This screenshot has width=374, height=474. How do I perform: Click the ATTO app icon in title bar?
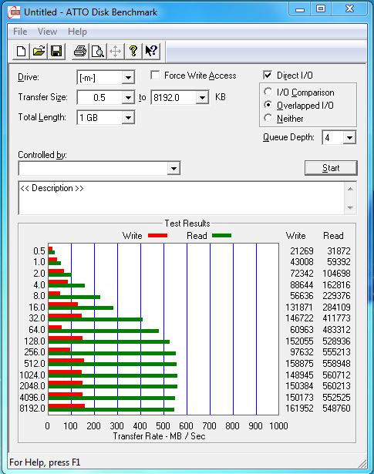tap(15, 12)
